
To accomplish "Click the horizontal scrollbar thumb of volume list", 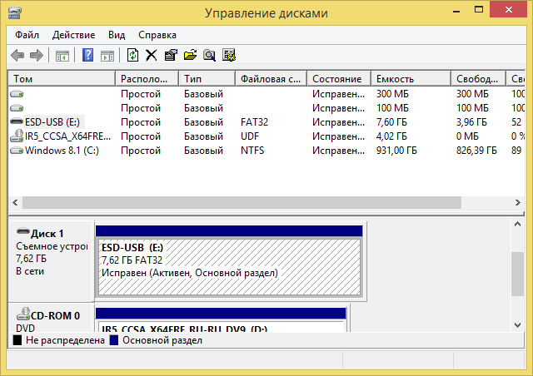I will pos(242,203).
